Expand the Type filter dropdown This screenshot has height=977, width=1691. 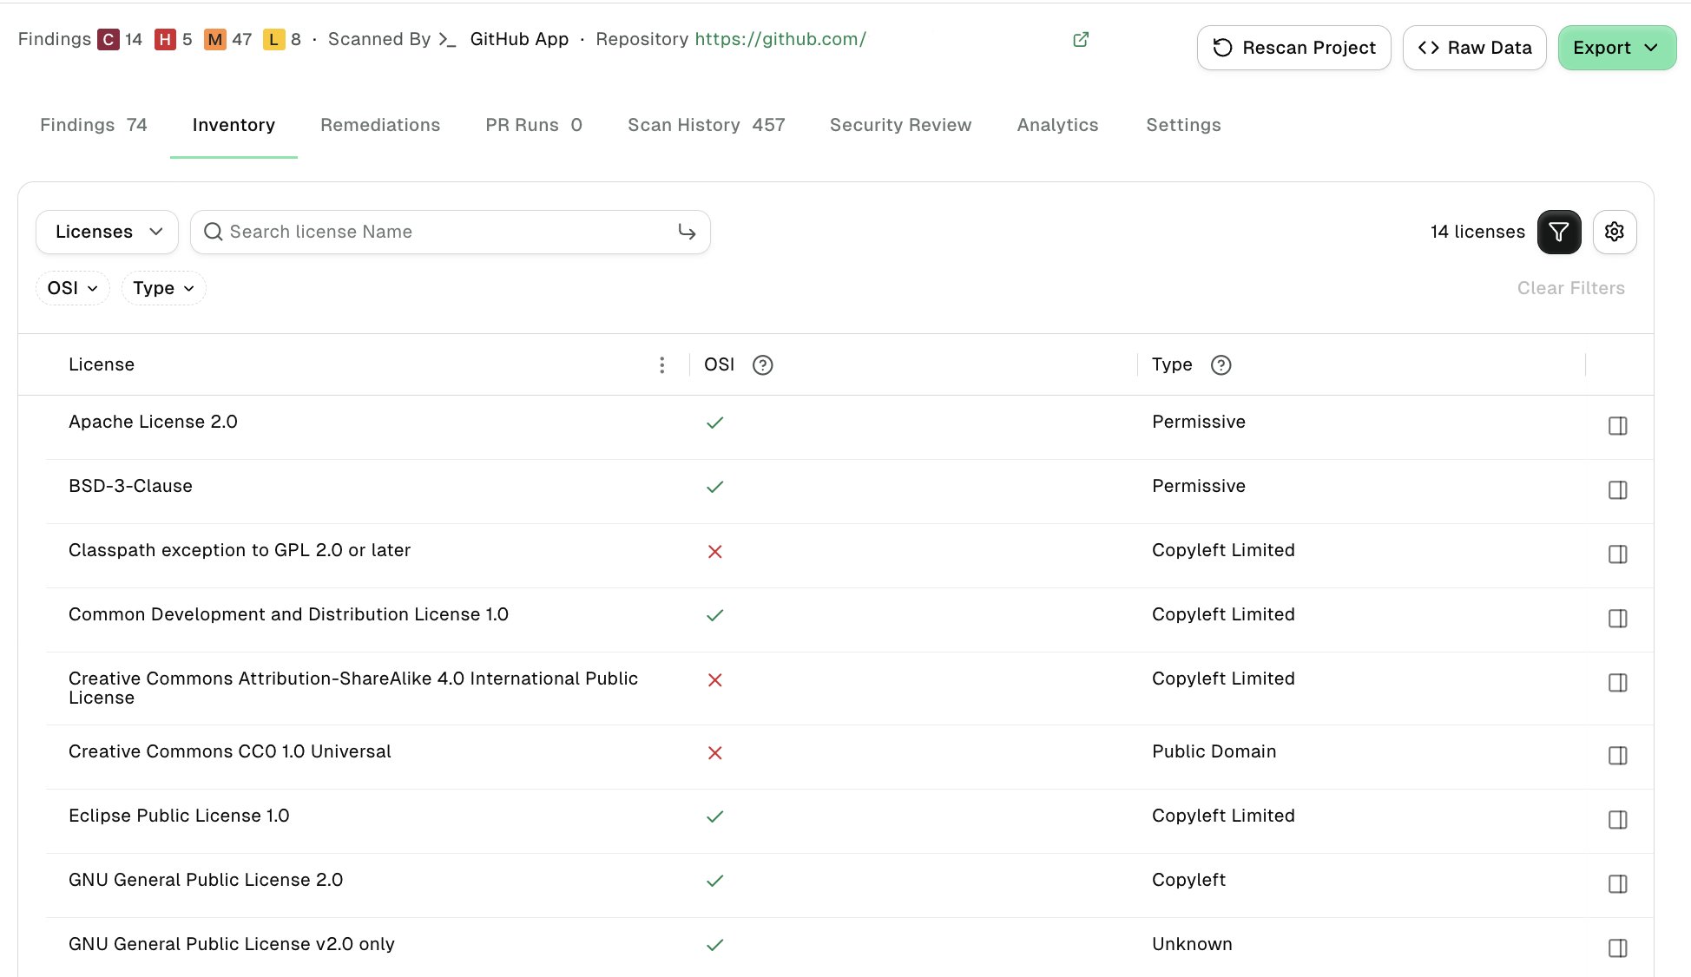click(x=163, y=288)
